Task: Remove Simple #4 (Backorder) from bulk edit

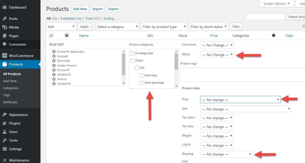Action: click(x=54, y=52)
